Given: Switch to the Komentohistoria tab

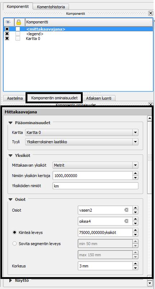Looking at the screenshot, I should pyautogui.click(x=51, y=7).
